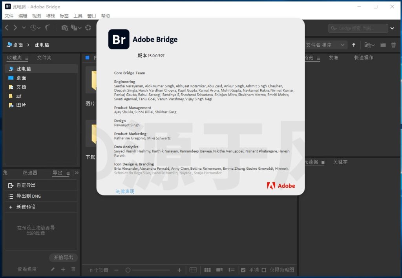Edit preset with the pencil icon

pos(53,269)
